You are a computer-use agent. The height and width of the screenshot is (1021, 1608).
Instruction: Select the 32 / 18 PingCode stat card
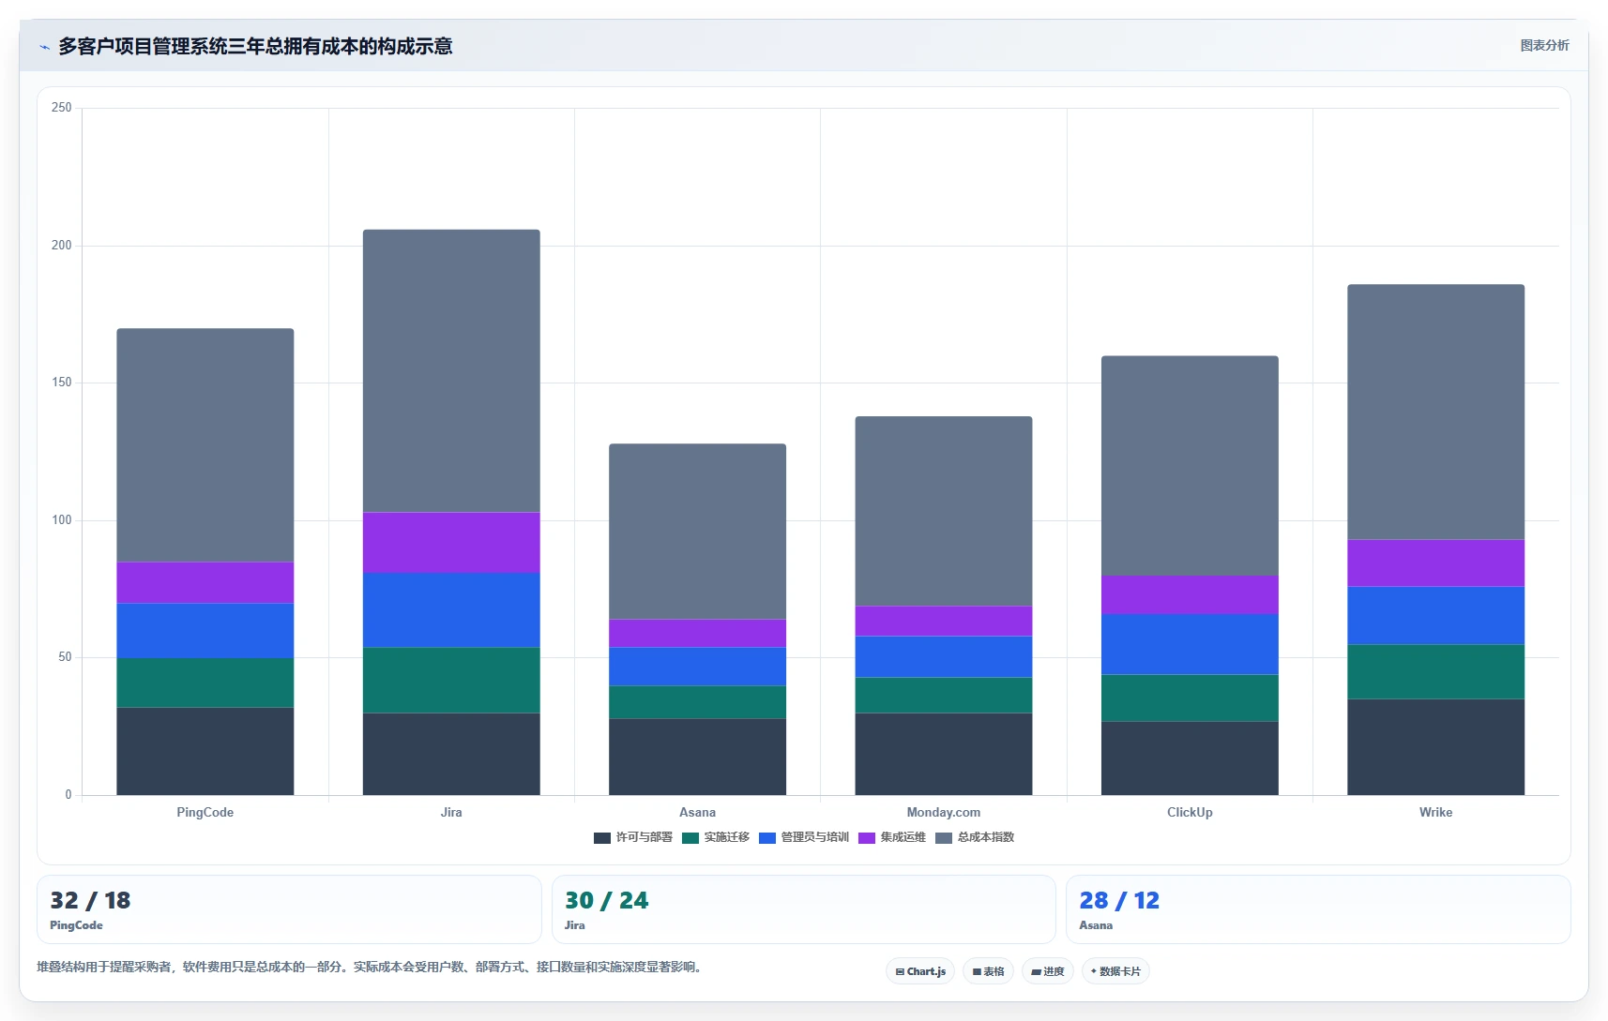pyautogui.click(x=289, y=909)
